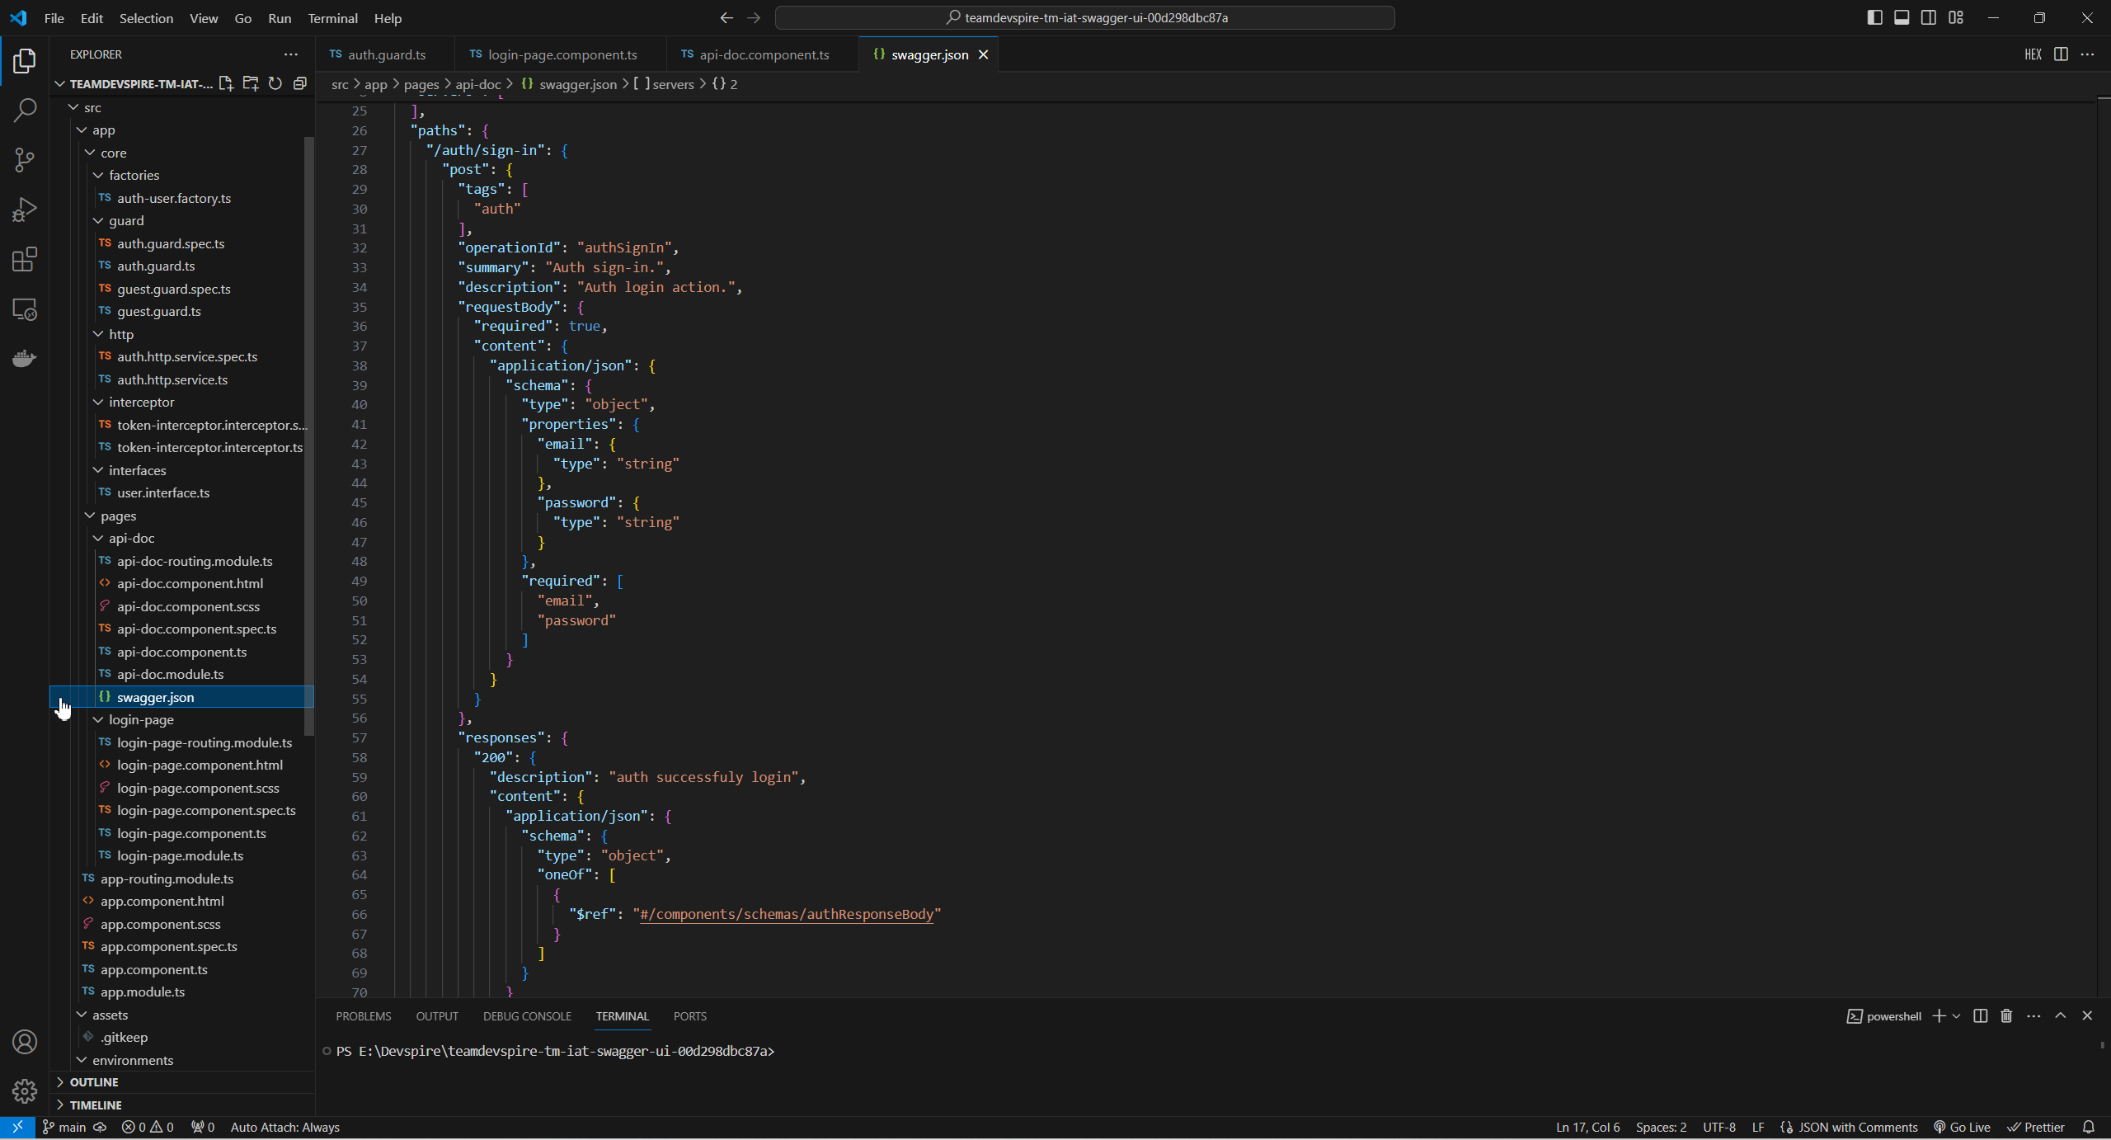Open Run and Debug view

click(x=25, y=210)
